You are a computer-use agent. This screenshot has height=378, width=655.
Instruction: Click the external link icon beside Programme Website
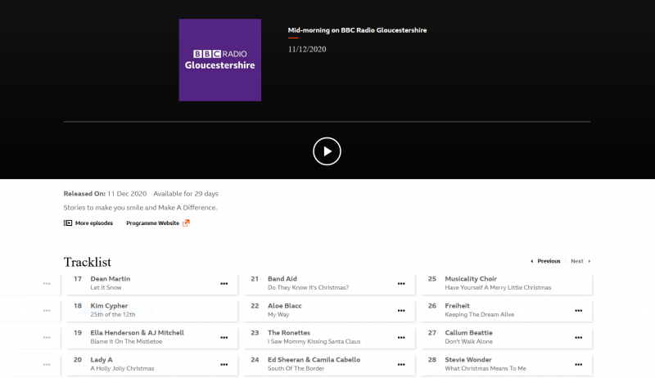(x=186, y=223)
